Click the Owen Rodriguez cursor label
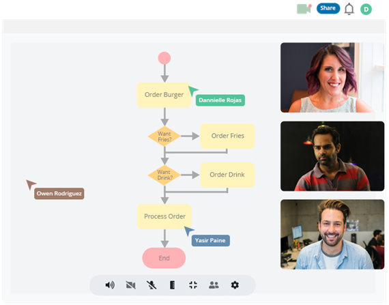This screenshot has height=305, width=389. 59,194
